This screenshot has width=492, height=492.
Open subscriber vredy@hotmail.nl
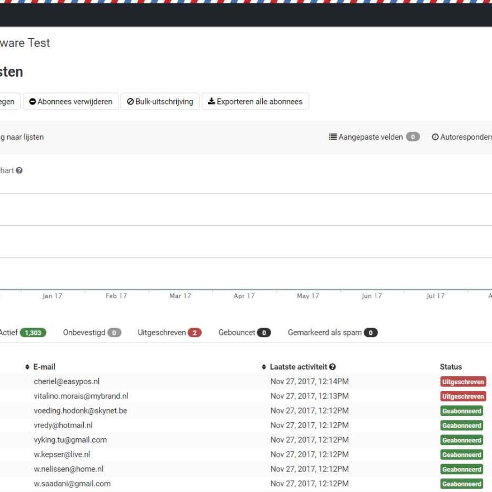tap(63, 425)
